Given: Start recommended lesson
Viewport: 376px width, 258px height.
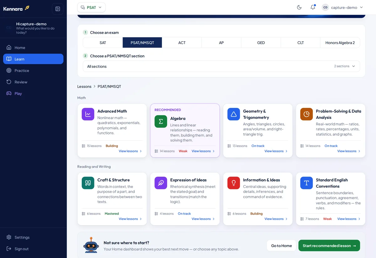Looking at the screenshot, I should click(329, 245).
